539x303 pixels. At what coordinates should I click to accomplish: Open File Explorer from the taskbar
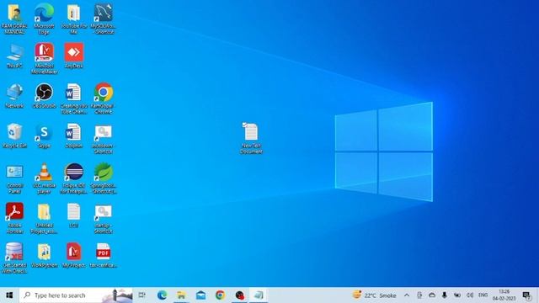pyautogui.click(x=181, y=295)
